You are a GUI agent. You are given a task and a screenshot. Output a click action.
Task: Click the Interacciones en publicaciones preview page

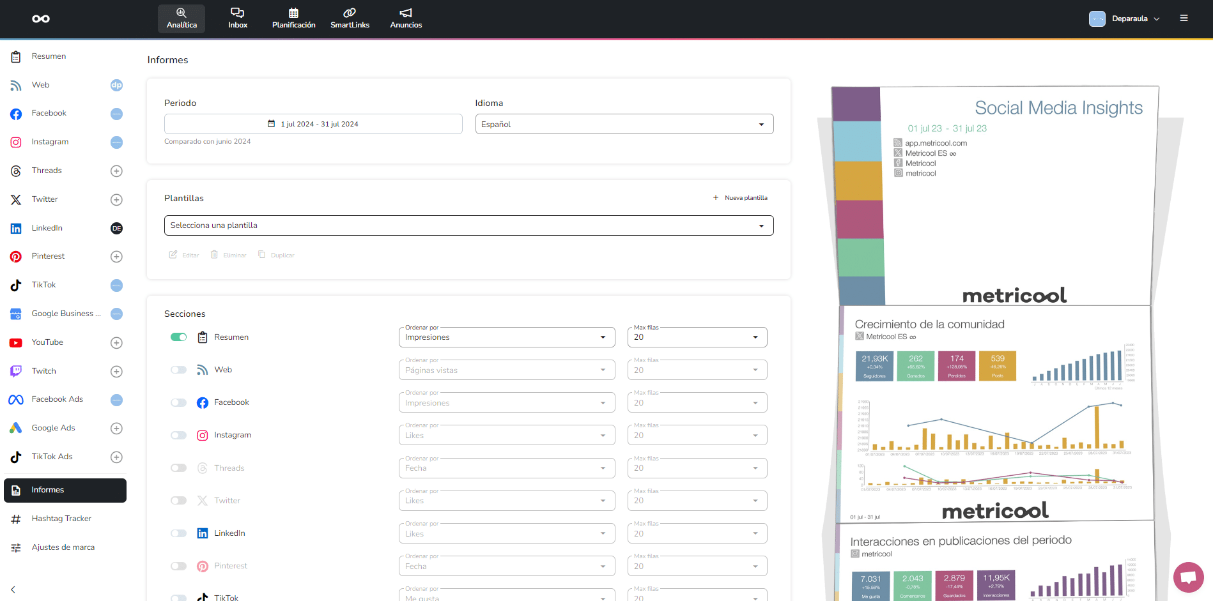996,562
